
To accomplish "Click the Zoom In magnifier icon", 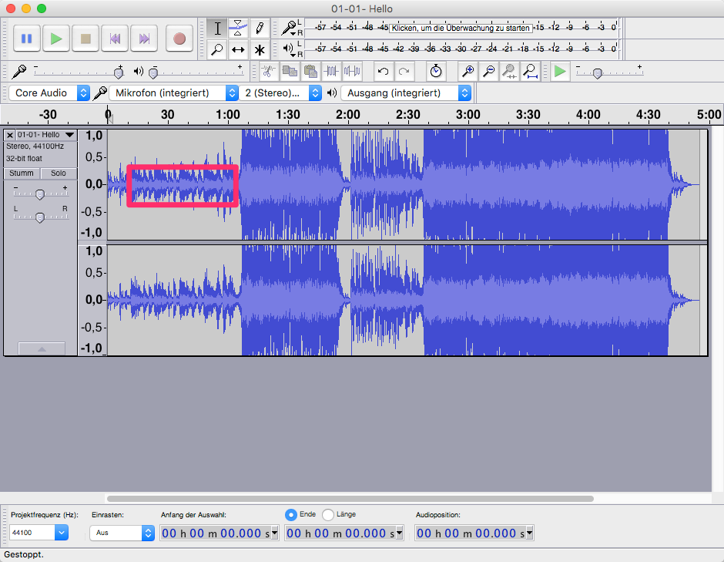I will click(468, 71).
